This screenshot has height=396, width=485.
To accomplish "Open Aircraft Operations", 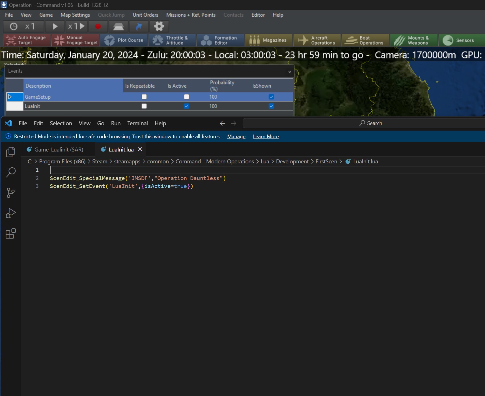I will tap(317, 40).
